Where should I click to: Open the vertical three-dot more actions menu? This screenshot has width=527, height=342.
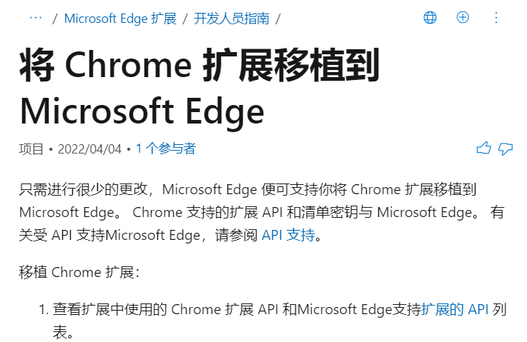coord(496,17)
